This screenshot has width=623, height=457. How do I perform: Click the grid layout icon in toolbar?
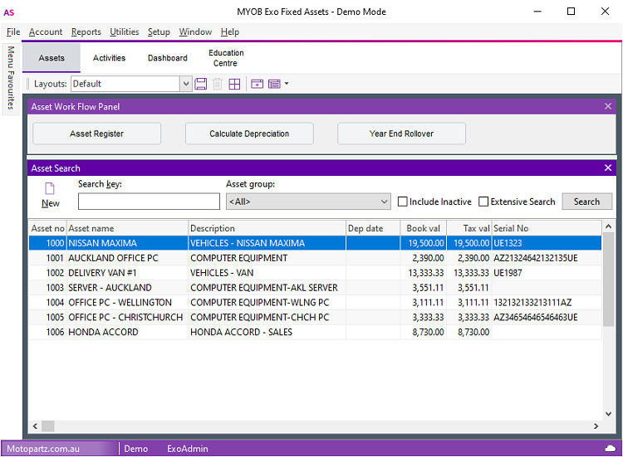(x=235, y=84)
